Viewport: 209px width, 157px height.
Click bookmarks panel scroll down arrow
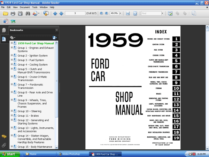click(x=56, y=147)
